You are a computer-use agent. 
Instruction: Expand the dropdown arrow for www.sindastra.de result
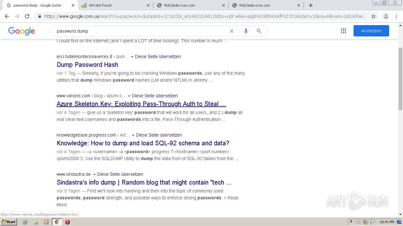tap(94, 175)
